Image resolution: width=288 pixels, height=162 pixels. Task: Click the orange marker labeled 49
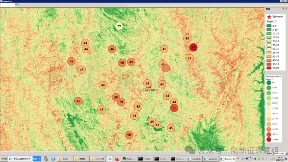click(x=131, y=62)
